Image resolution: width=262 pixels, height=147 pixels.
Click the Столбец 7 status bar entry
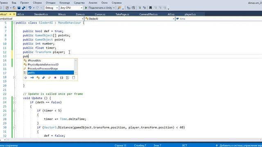[x=140, y=145]
